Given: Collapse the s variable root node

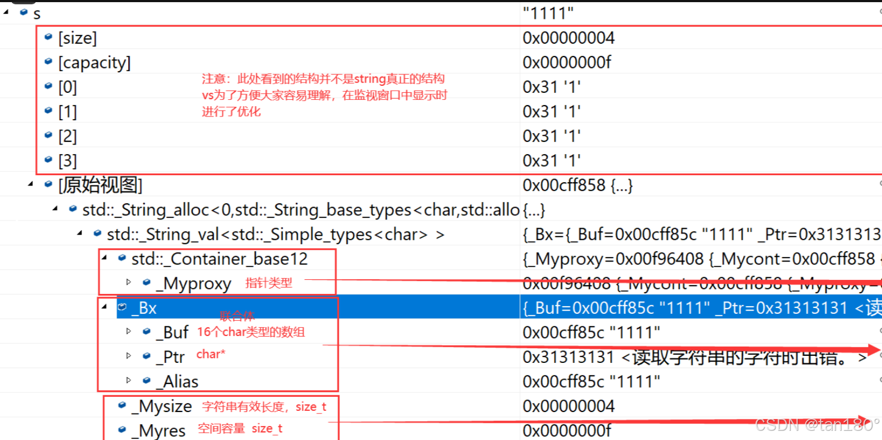Looking at the screenshot, I should tap(6, 12).
